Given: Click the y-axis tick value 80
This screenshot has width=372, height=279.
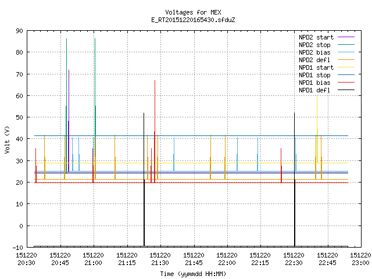Looking at the screenshot, I should pos(20,52).
